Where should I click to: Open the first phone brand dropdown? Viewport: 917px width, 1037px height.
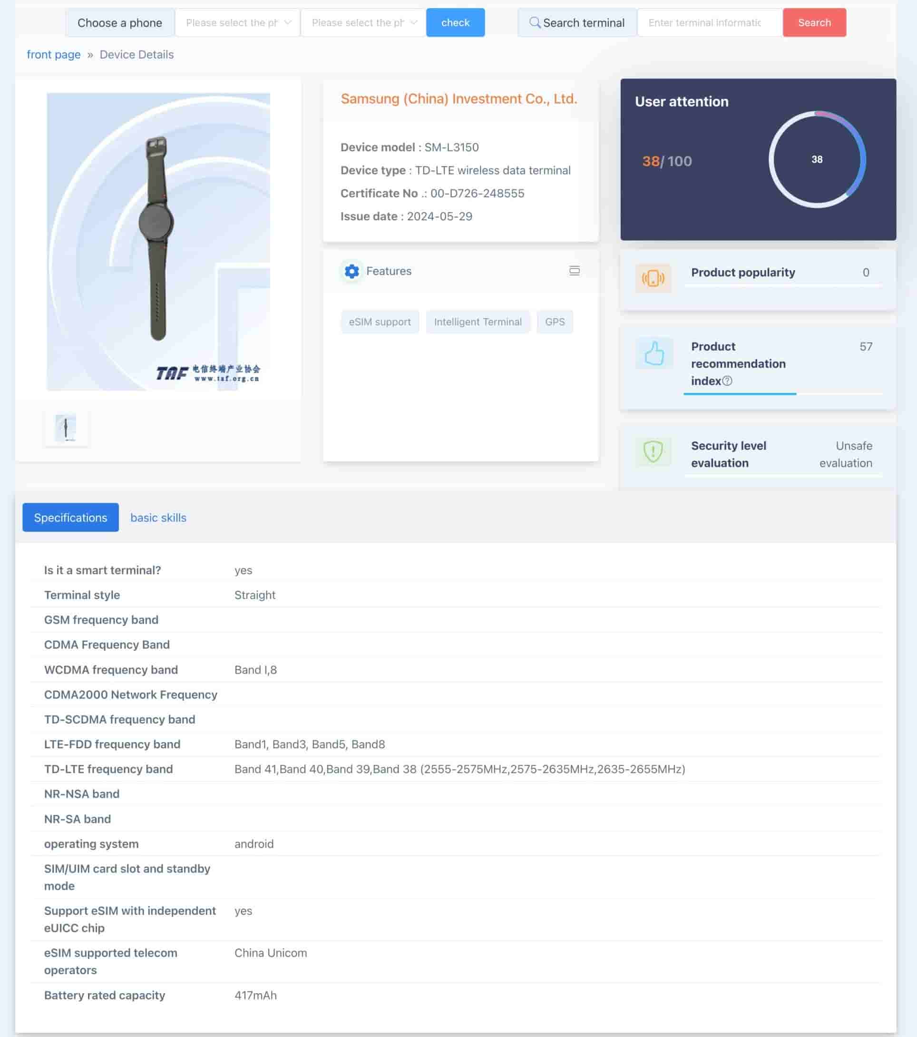pyautogui.click(x=237, y=23)
